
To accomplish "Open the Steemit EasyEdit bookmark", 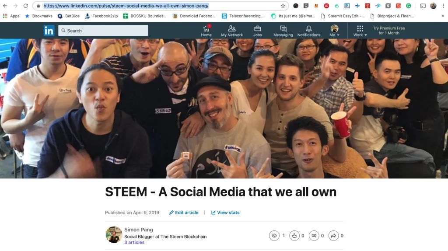I will pyautogui.click(x=343, y=16).
